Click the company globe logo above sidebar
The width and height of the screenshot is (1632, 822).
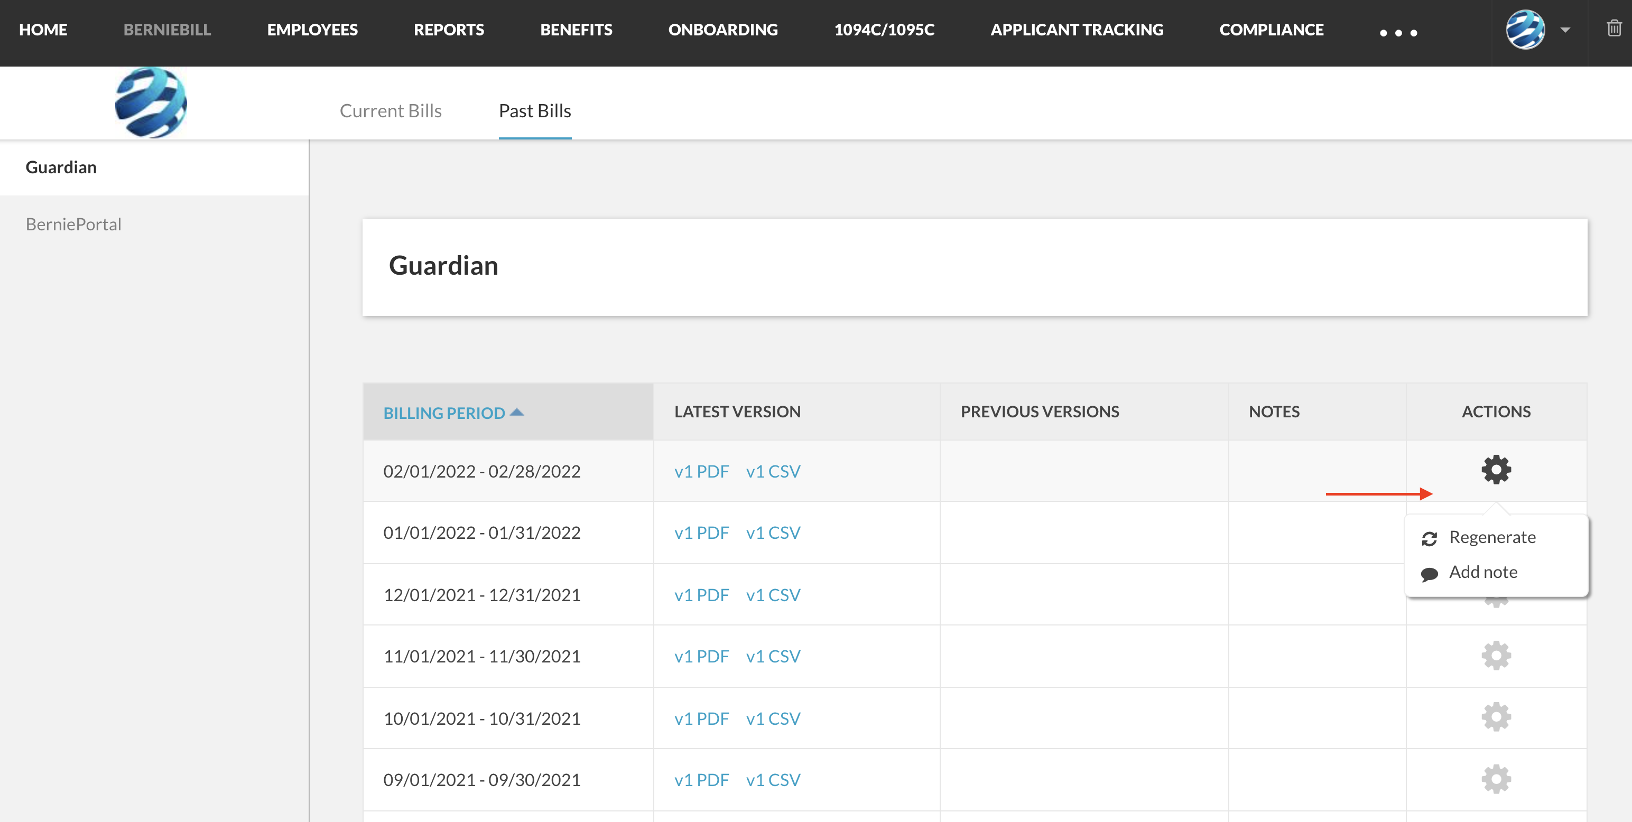pos(151,102)
